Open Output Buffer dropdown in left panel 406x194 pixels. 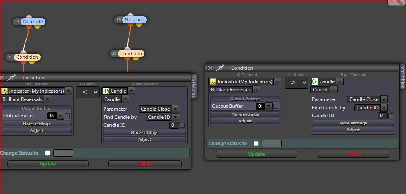tap(61, 116)
